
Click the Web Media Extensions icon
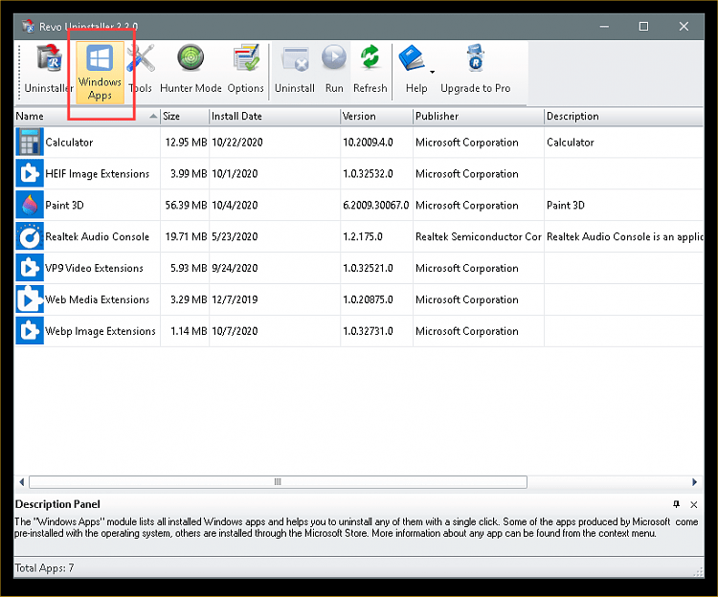30,299
